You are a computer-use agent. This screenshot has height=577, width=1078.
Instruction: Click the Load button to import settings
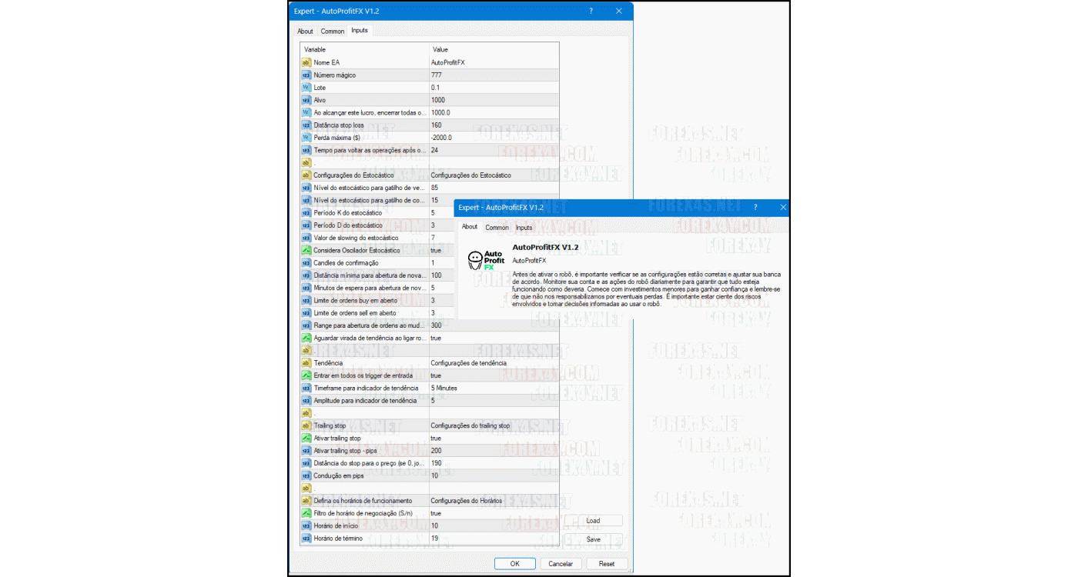click(x=593, y=521)
